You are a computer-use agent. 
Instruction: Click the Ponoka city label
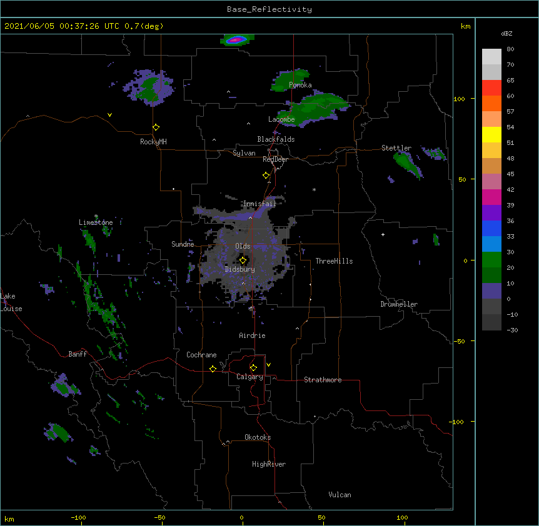pos(300,85)
